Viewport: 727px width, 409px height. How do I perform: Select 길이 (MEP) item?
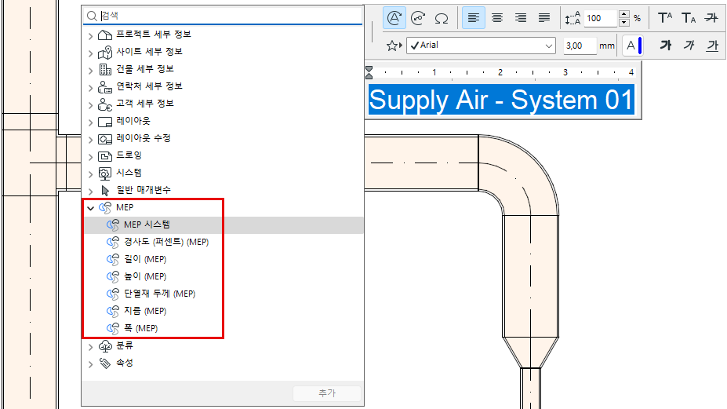[x=224, y=259]
